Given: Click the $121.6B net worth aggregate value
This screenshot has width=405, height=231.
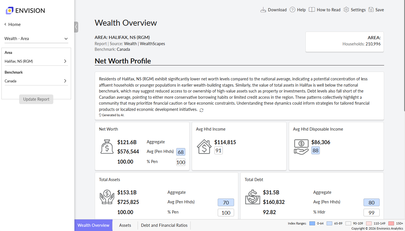Looking at the screenshot, I should point(127,142).
